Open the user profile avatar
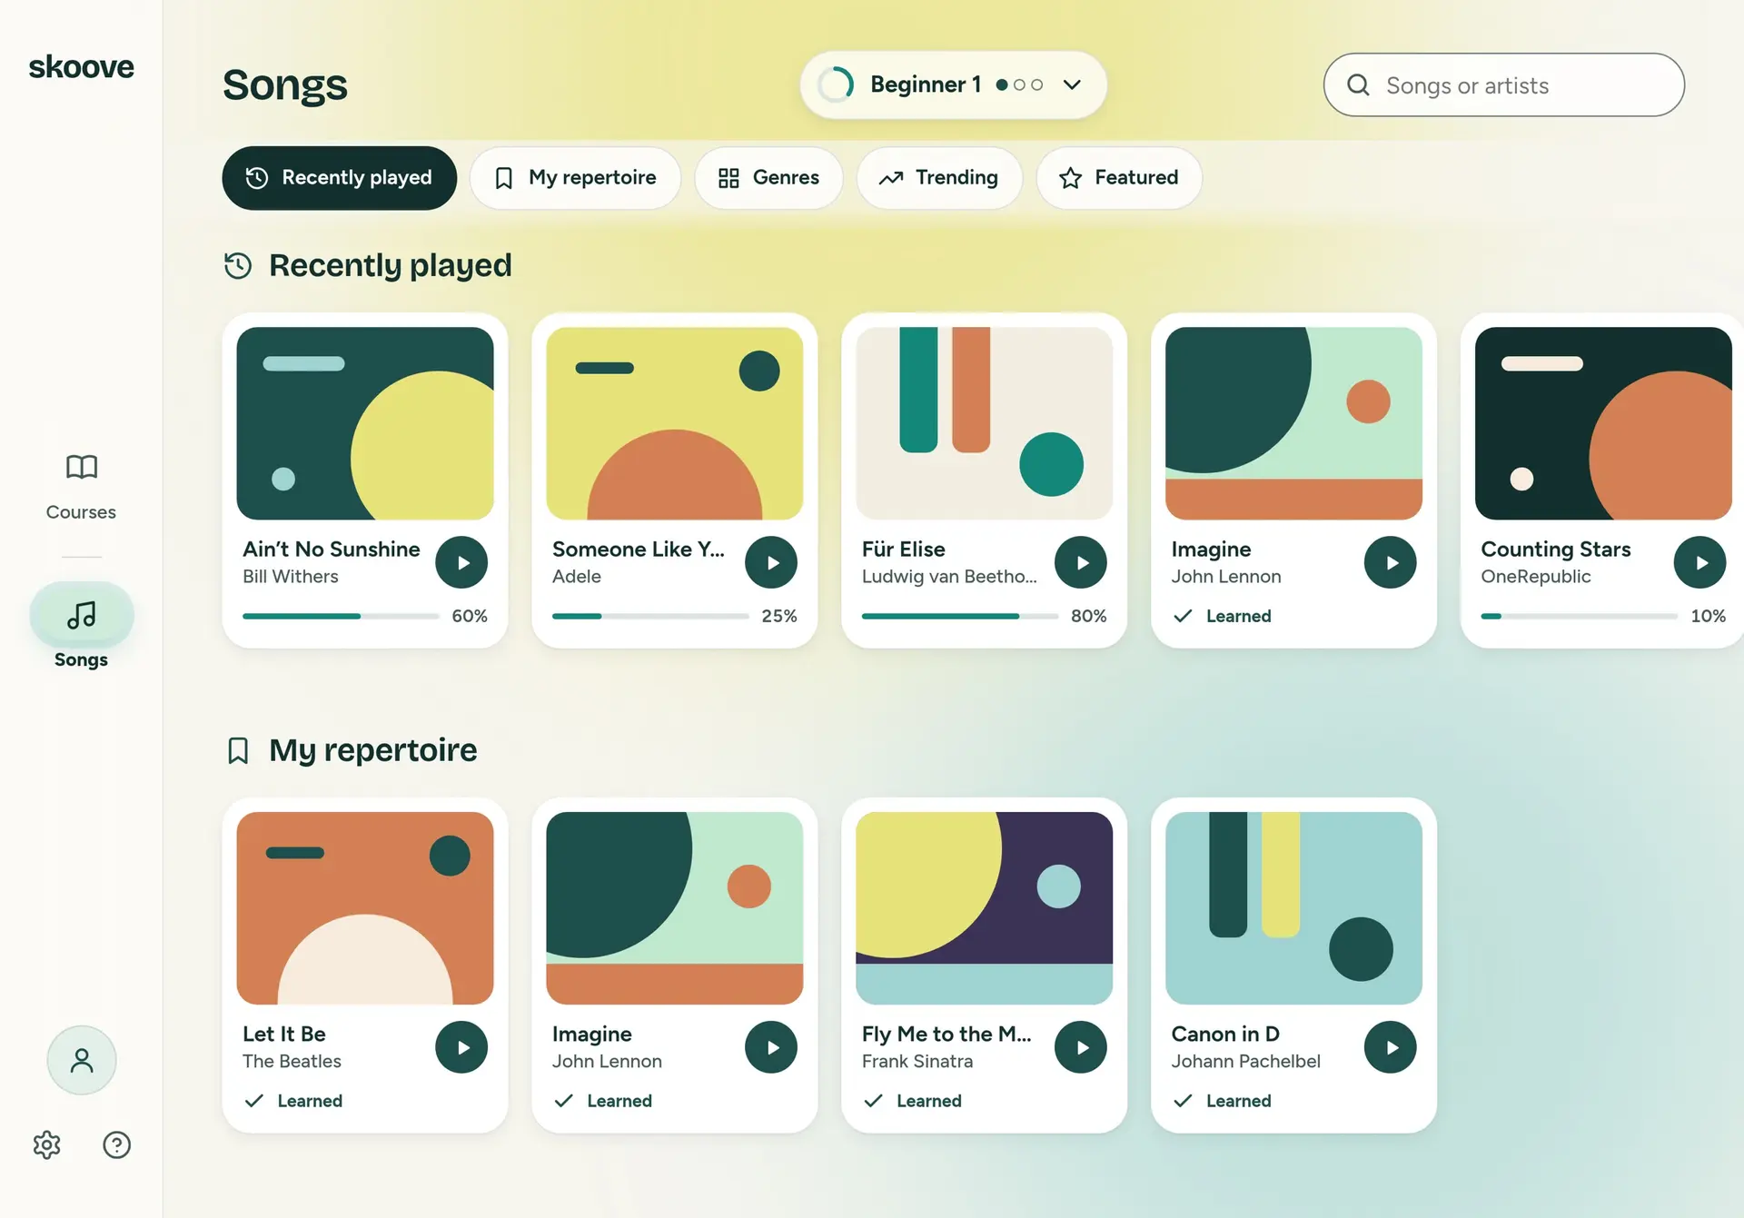This screenshot has width=1744, height=1218. (x=82, y=1060)
